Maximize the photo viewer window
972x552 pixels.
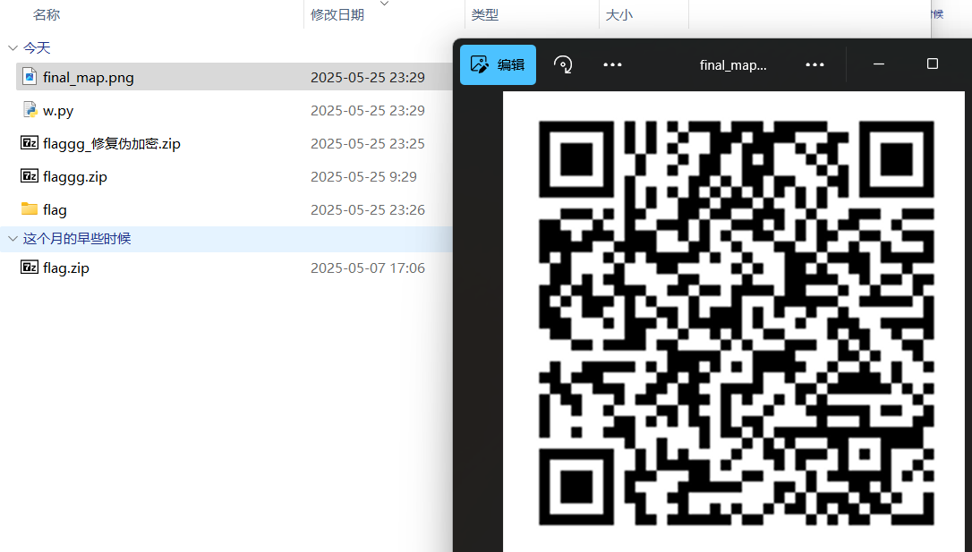[932, 64]
